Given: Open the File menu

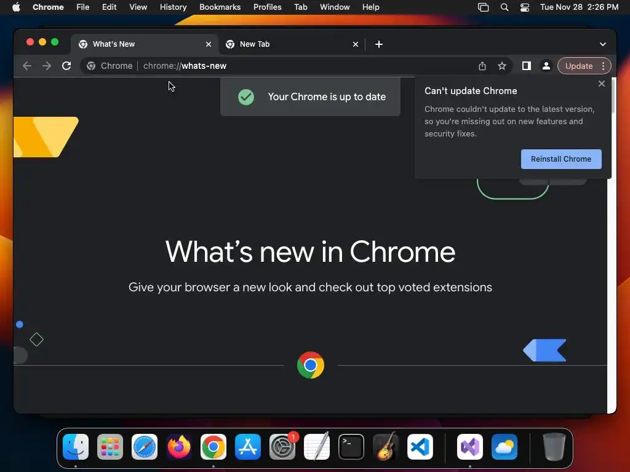Looking at the screenshot, I should pos(83,7).
